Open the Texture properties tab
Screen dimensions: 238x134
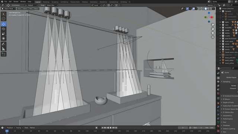pyautogui.click(x=218, y=131)
